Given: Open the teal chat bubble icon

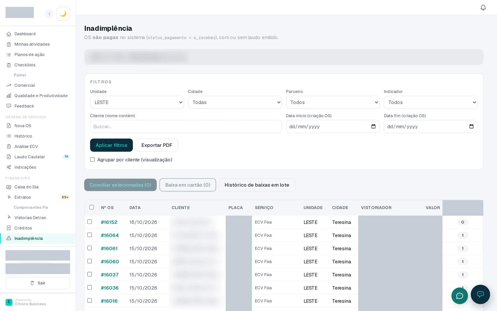Looking at the screenshot, I should (459, 295).
